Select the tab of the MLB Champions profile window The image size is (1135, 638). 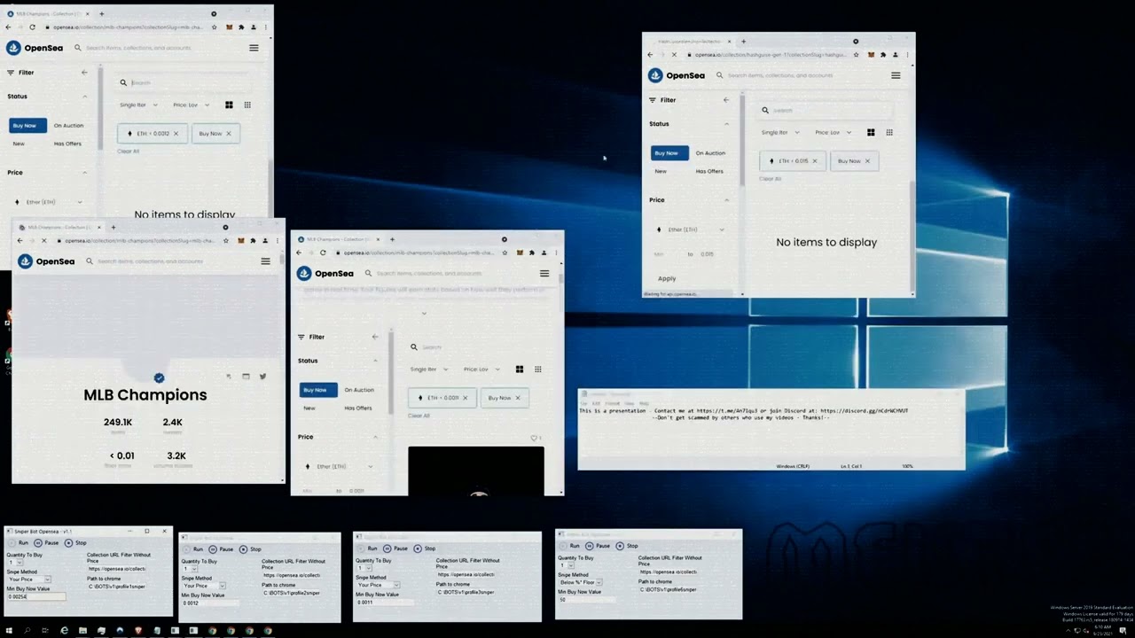click(59, 228)
